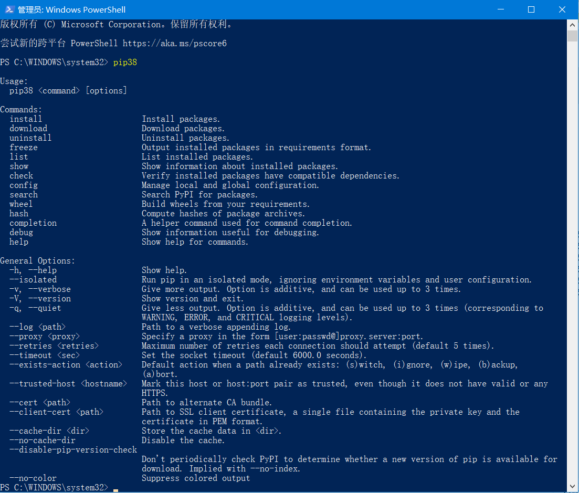The width and height of the screenshot is (579, 493).
Task: Click the '--isolated' option
Action: click(33, 280)
